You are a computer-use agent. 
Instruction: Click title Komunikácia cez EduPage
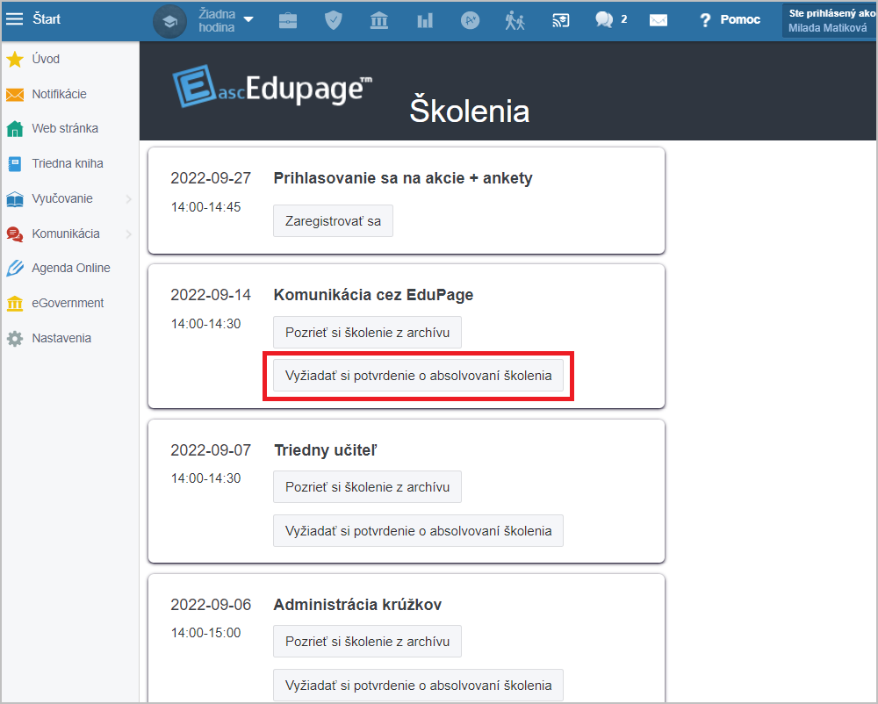373,295
